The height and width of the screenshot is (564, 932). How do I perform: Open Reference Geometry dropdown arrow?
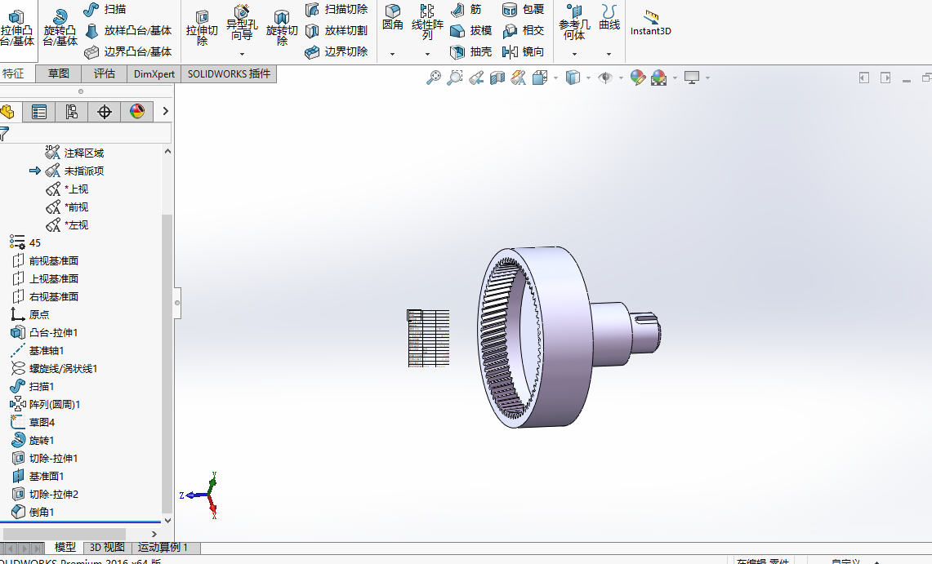point(574,54)
